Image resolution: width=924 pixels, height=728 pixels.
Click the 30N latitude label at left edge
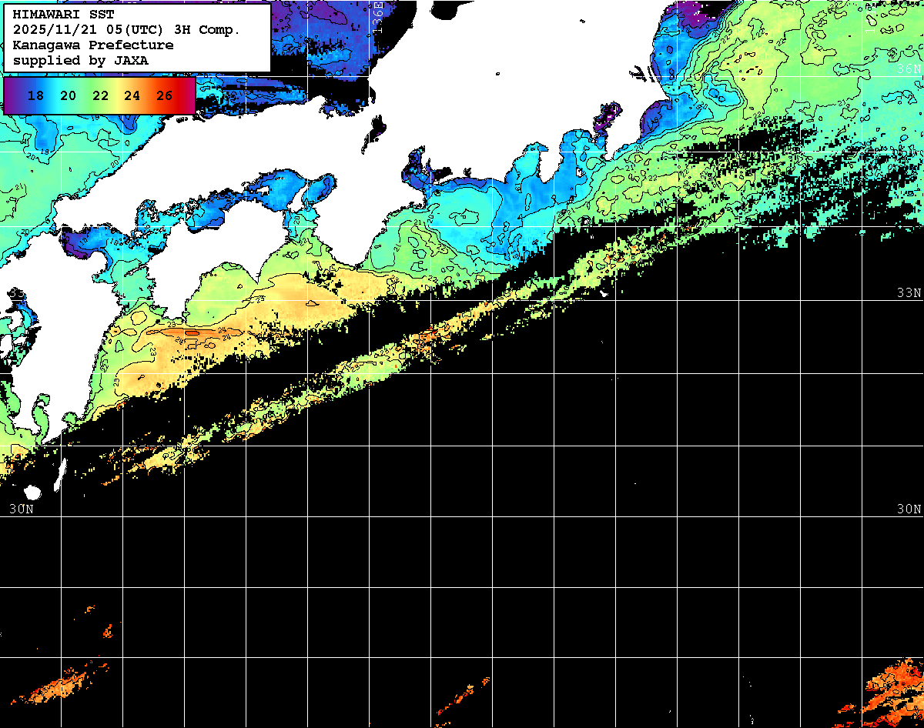click(x=22, y=509)
